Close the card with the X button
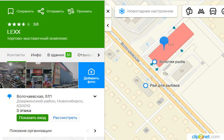 coord(108,11)
